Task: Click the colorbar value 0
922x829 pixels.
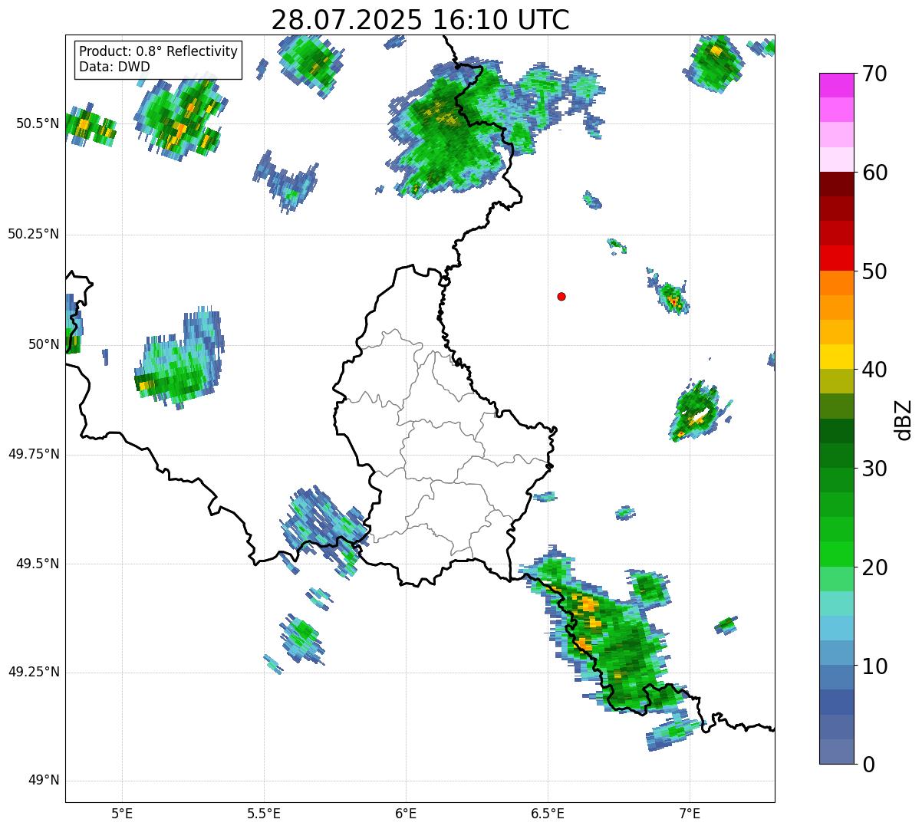Action: 868,765
